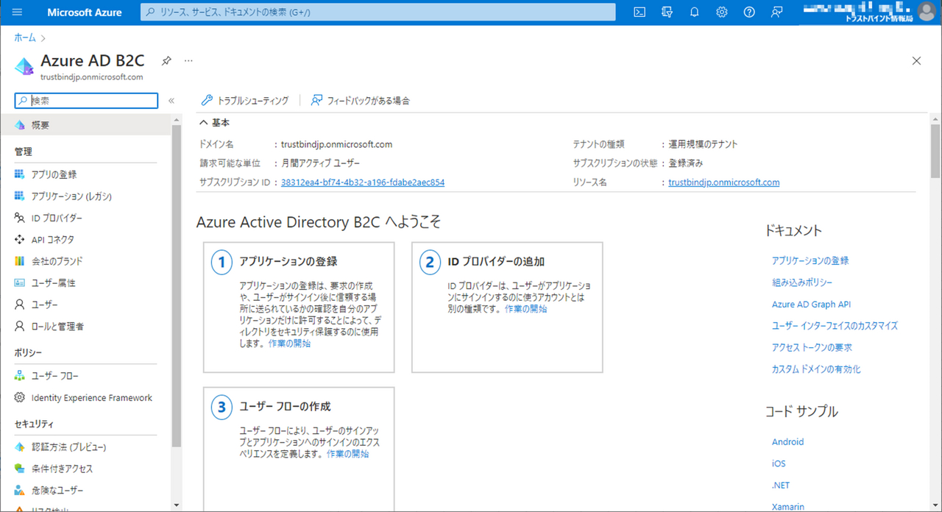Open the Directories and subscriptions filter icon
This screenshot has width=942, height=512.
point(667,13)
